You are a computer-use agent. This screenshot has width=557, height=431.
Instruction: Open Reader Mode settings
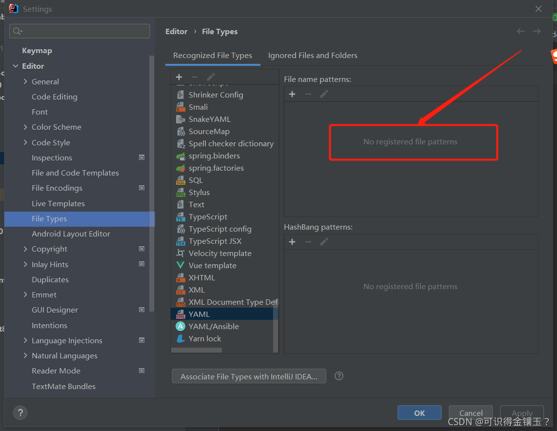pyautogui.click(x=56, y=371)
